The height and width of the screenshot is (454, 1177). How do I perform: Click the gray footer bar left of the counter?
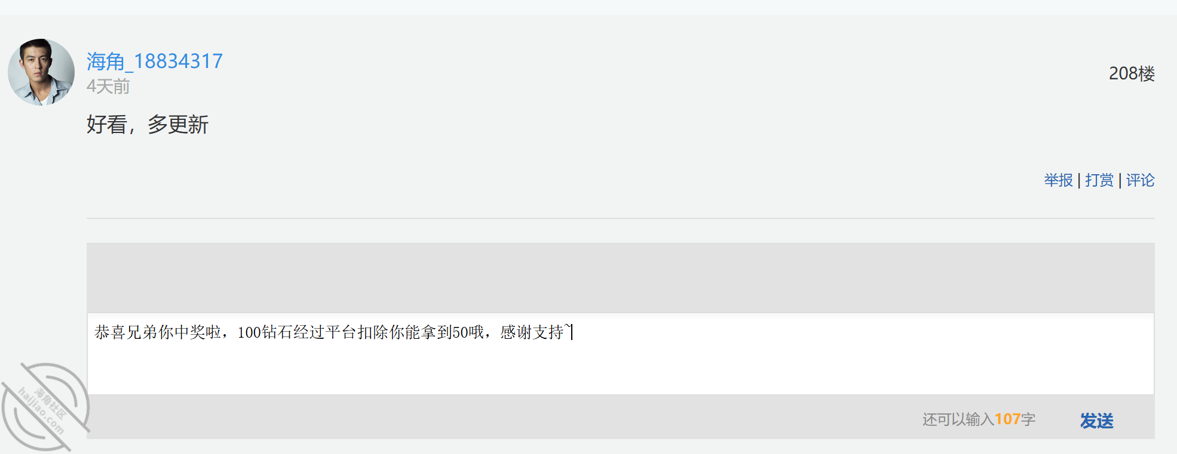pos(502,417)
